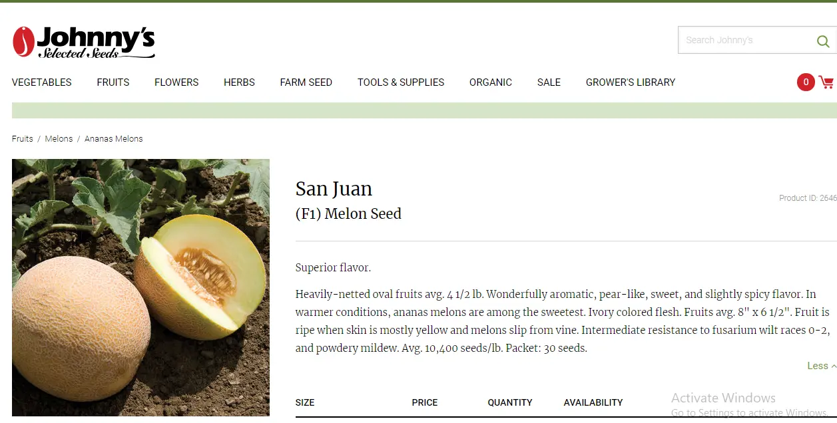Screen dimensions: 837x423
Task: Open the Vegetables menu
Action: [x=42, y=82]
